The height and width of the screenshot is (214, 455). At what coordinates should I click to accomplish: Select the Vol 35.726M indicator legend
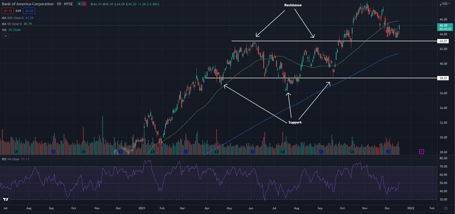click(x=11, y=30)
